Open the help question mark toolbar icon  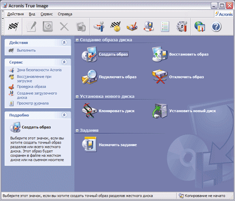coord(216,27)
